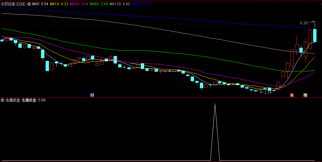
Task: Click the 老鹰抓鱼 indicator name label
Action: [x=13, y=100]
